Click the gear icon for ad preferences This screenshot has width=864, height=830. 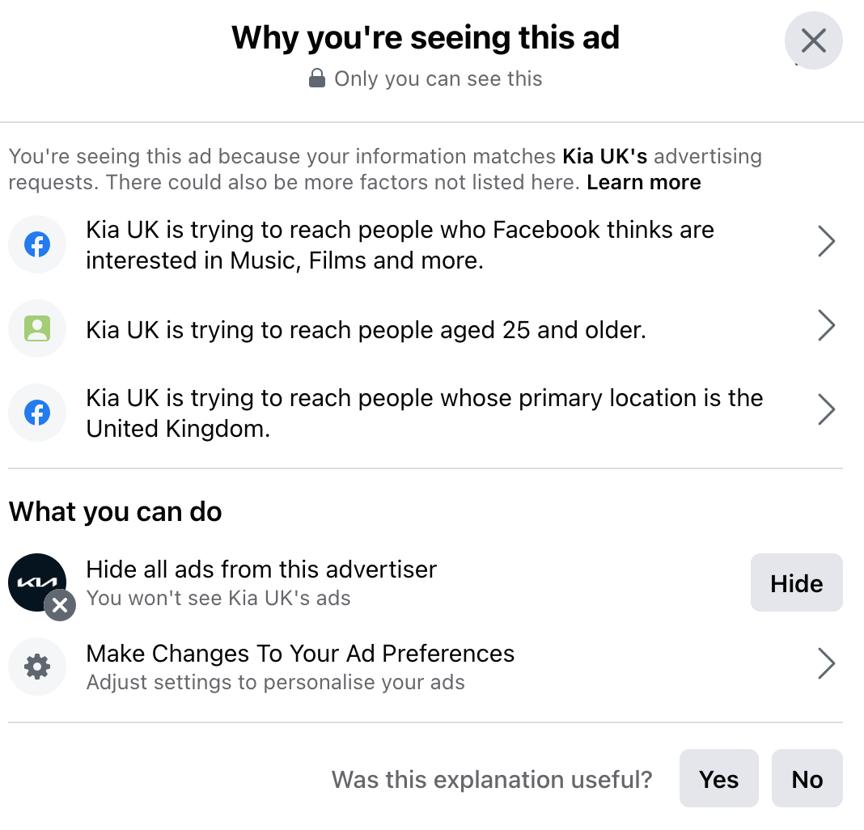point(37,667)
